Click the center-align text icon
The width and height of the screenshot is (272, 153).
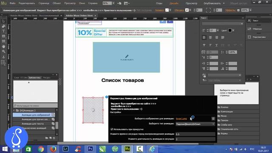(x=210, y=37)
